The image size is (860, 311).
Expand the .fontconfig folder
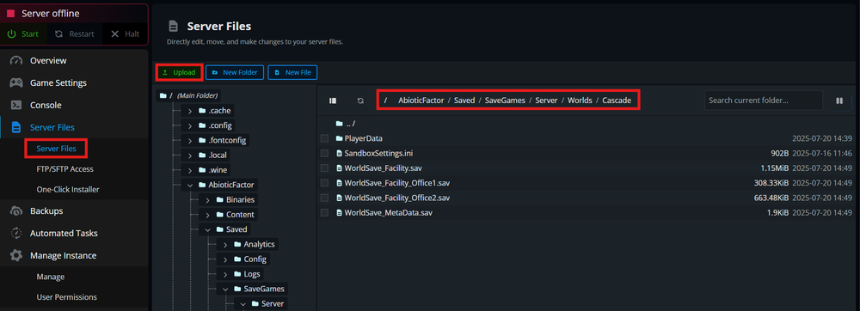190,141
